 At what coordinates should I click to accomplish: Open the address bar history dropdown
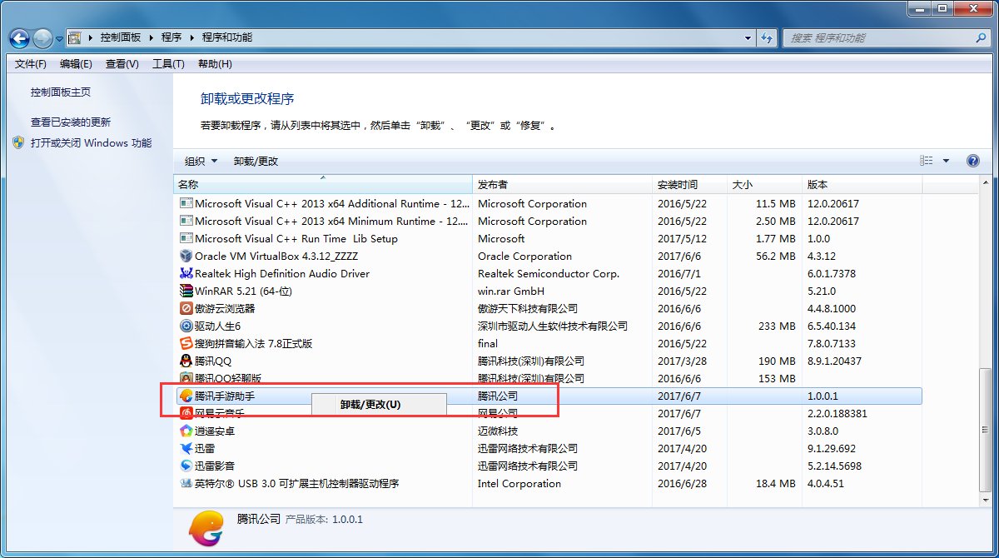click(x=747, y=37)
